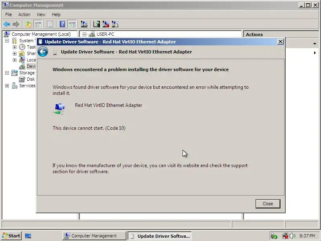Collapse the System Tools tree node
The image size is (321, 241).
pos(7,41)
